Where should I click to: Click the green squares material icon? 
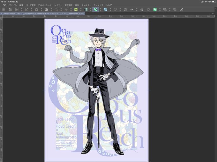click(x=155, y=10)
